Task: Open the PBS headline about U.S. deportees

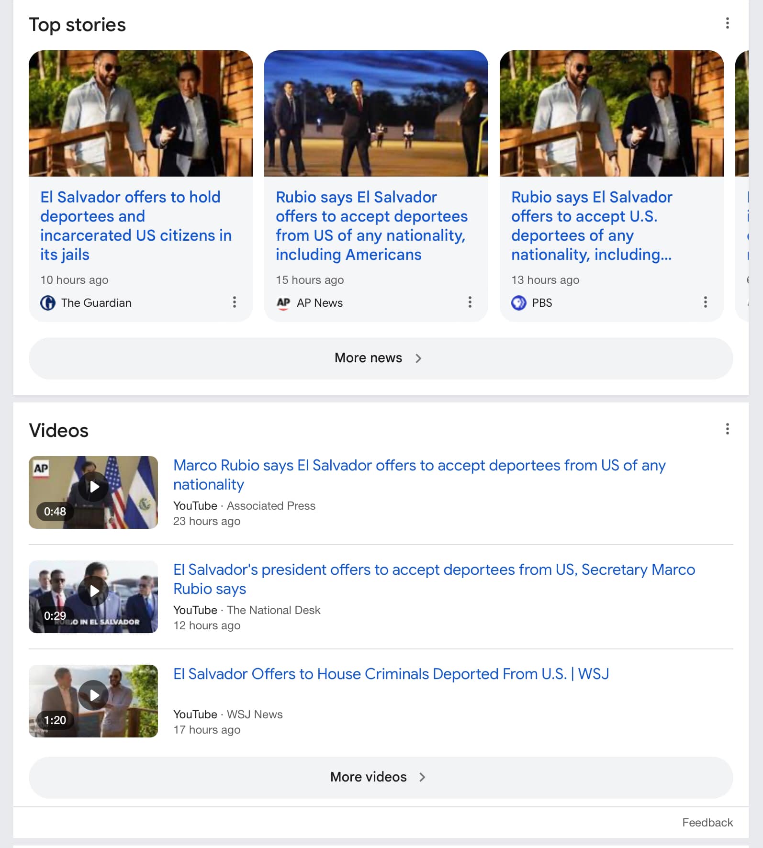Action: coord(592,225)
